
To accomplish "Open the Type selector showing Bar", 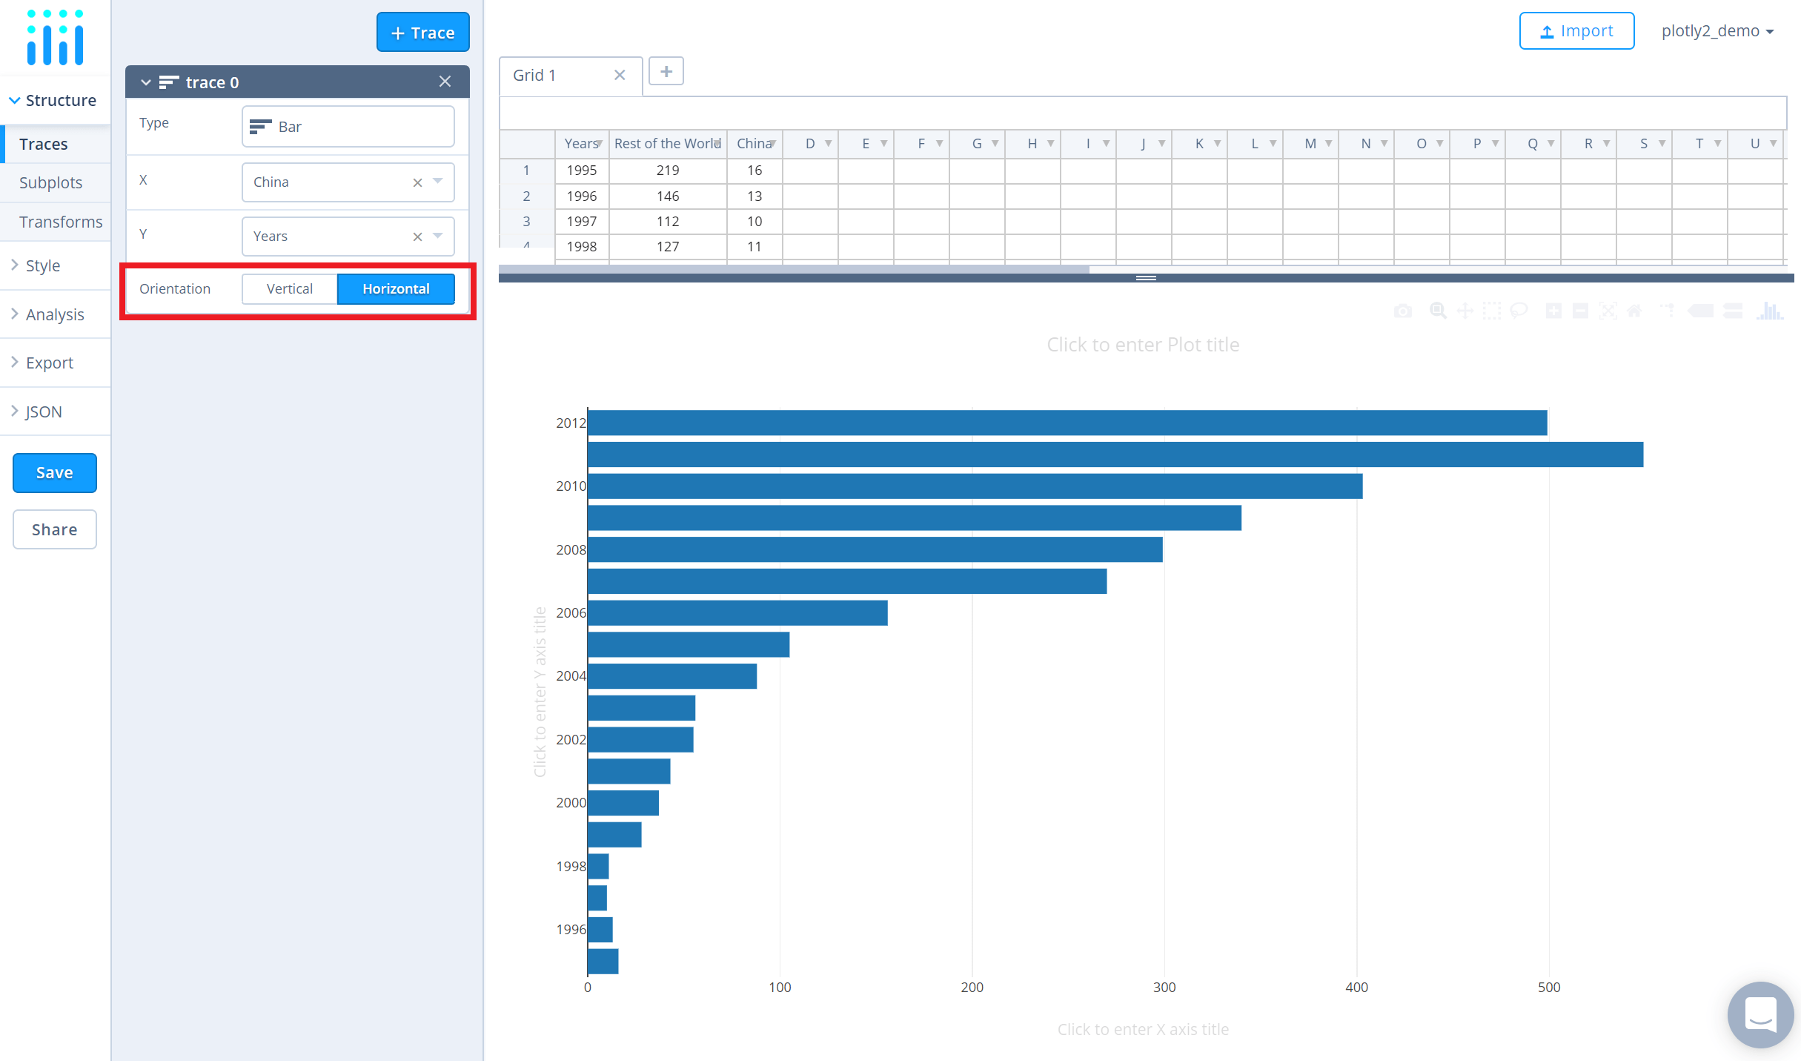I will pyautogui.click(x=348, y=126).
